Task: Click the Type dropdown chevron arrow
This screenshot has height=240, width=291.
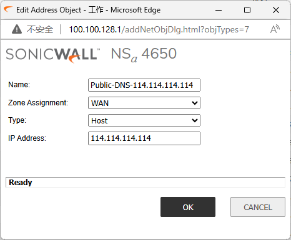Action: coord(195,120)
